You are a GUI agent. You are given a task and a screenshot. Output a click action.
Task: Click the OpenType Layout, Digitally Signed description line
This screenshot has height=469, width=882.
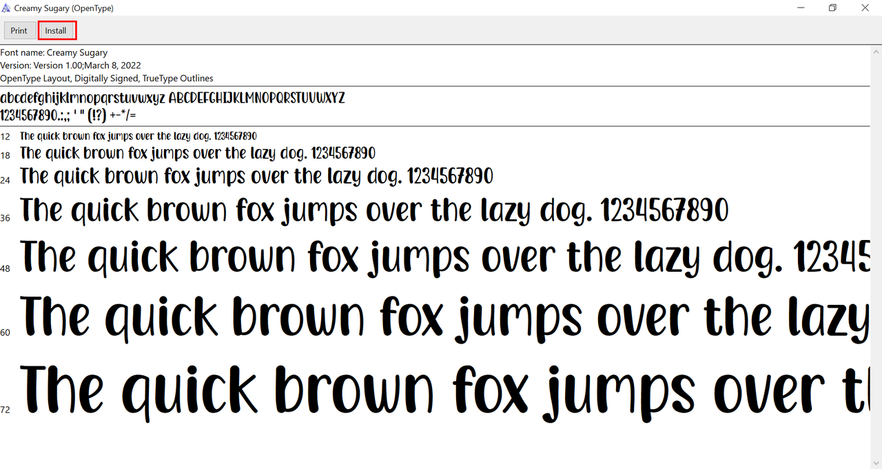coord(106,78)
